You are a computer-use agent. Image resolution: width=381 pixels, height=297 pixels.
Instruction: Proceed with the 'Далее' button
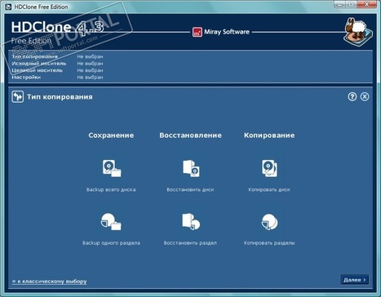355,280
